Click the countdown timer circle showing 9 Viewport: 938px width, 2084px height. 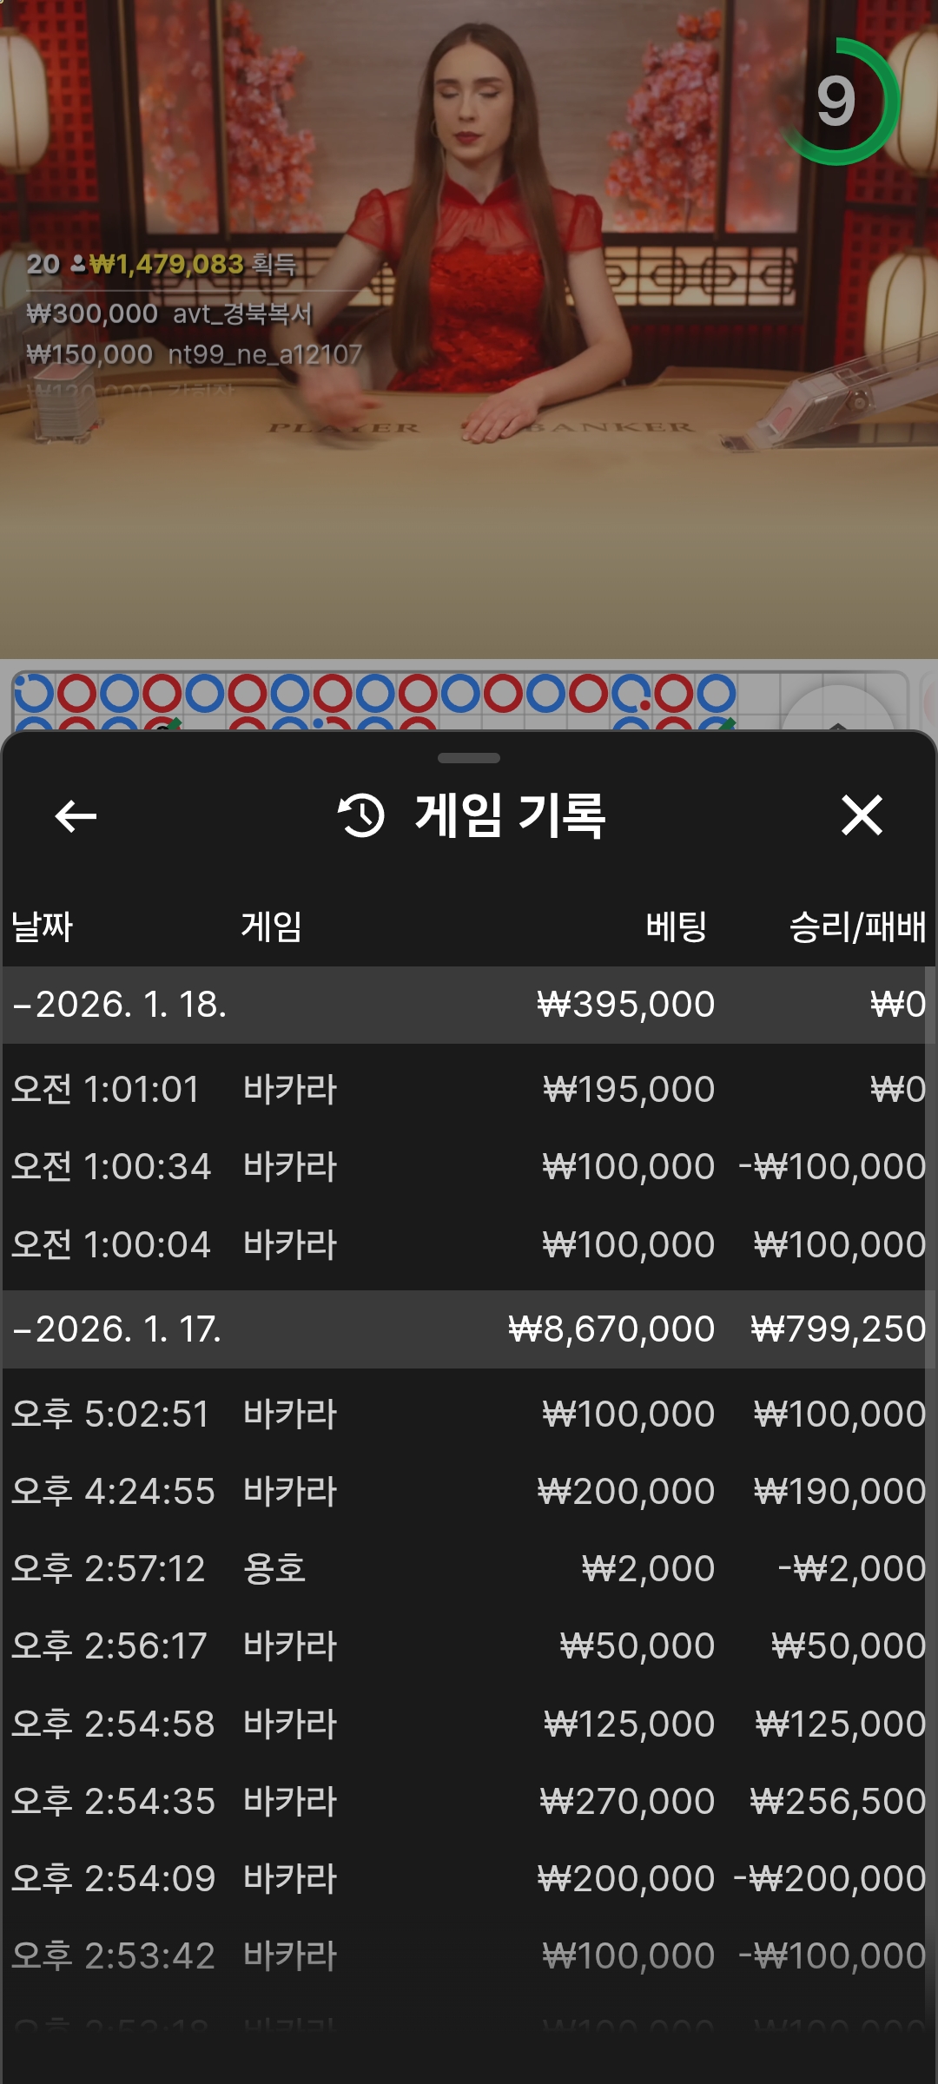tap(836, 102)
